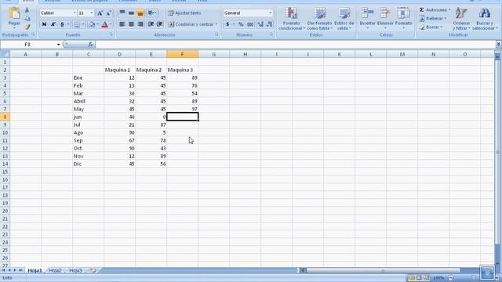This screenshot has height=282, width=502.
Task: Apply currency dollar format
Action: pyautogui.click(x=227, y=24)
